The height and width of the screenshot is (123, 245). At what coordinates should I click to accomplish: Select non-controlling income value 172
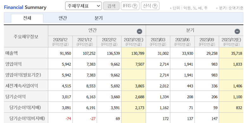point(166,119)
